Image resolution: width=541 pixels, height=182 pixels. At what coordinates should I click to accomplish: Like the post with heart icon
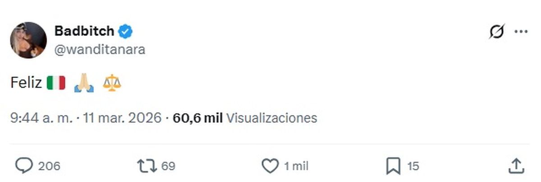270,166
